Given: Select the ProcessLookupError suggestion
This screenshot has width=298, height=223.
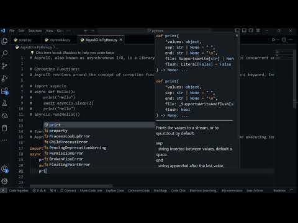Looking at the screenshot, I should click(x=99, y=136).
